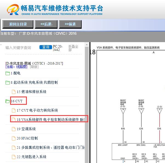Open 21 多路集成控制系统 document
The height and width of the screenshot is (163, 165).
pos(51,148)
